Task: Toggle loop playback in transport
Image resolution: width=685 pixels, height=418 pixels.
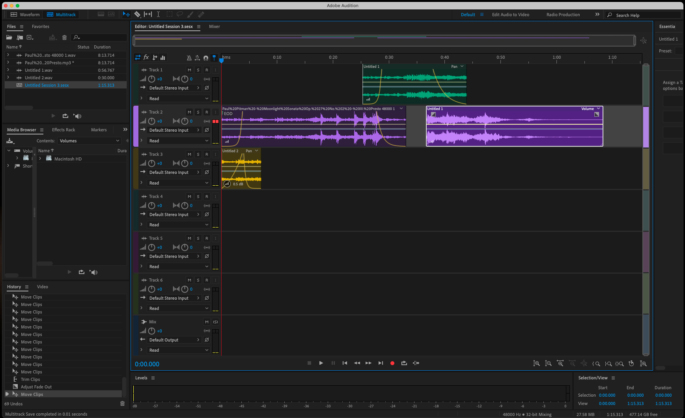Action: [x=404, y=363]
